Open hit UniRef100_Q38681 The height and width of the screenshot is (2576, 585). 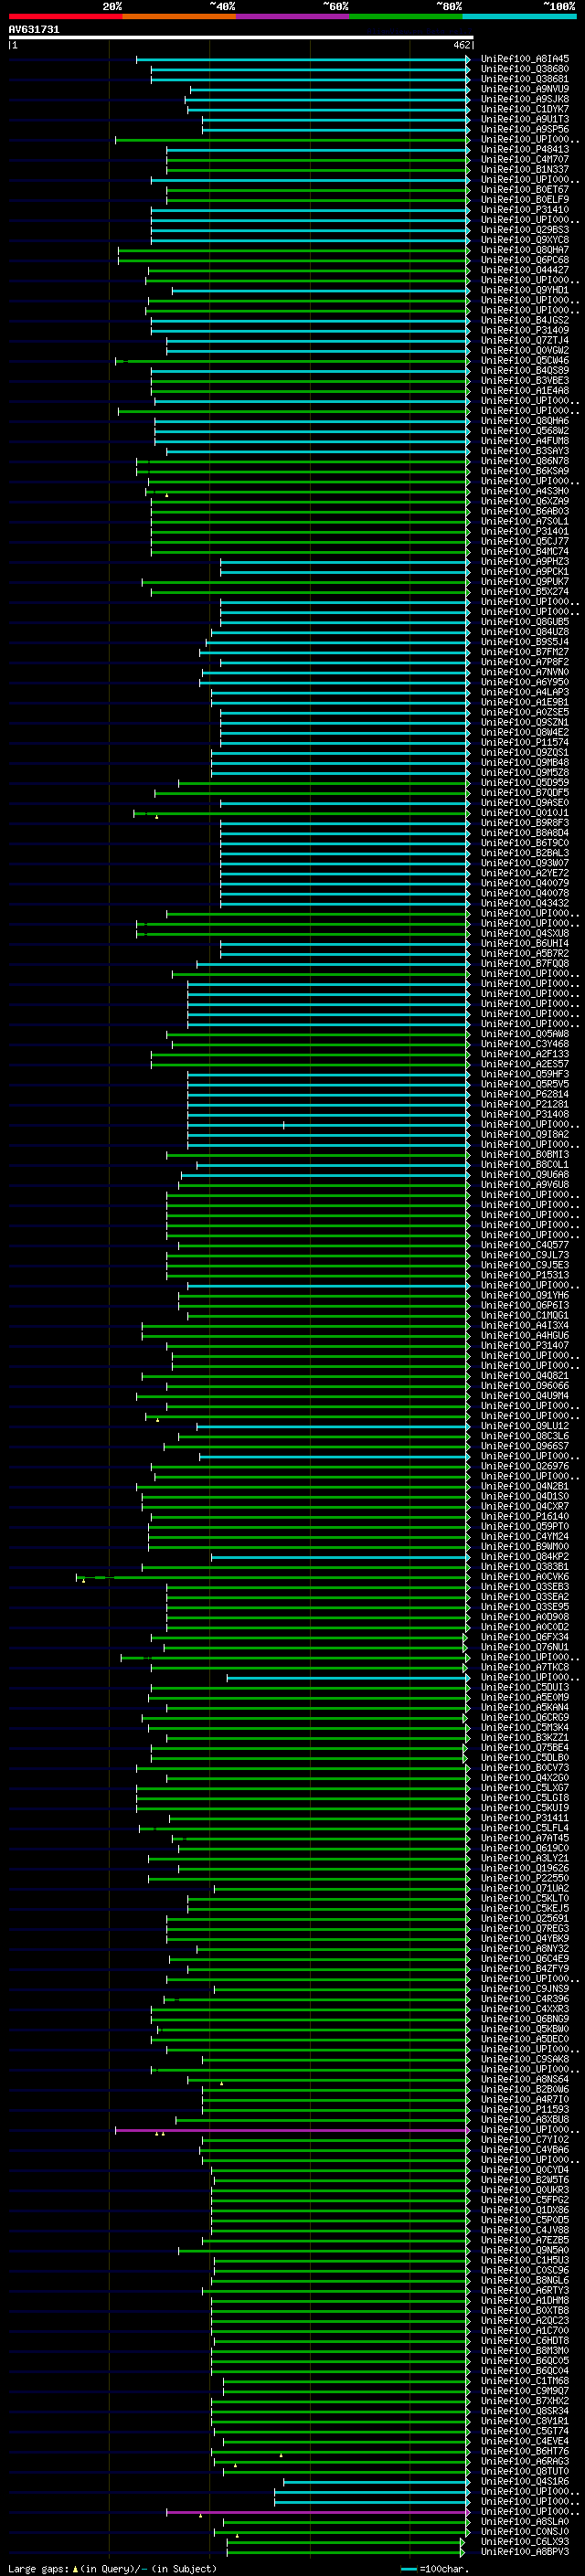(x=524, y=80)
